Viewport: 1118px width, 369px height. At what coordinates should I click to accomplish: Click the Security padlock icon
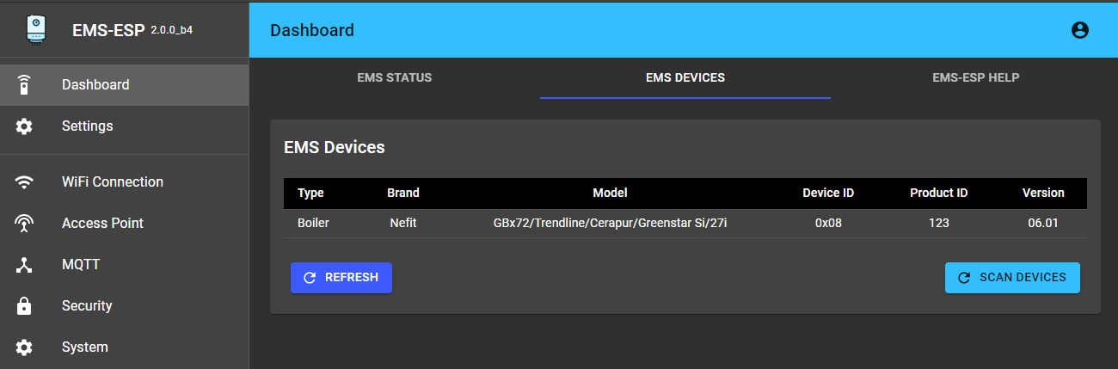coord(24,306)
